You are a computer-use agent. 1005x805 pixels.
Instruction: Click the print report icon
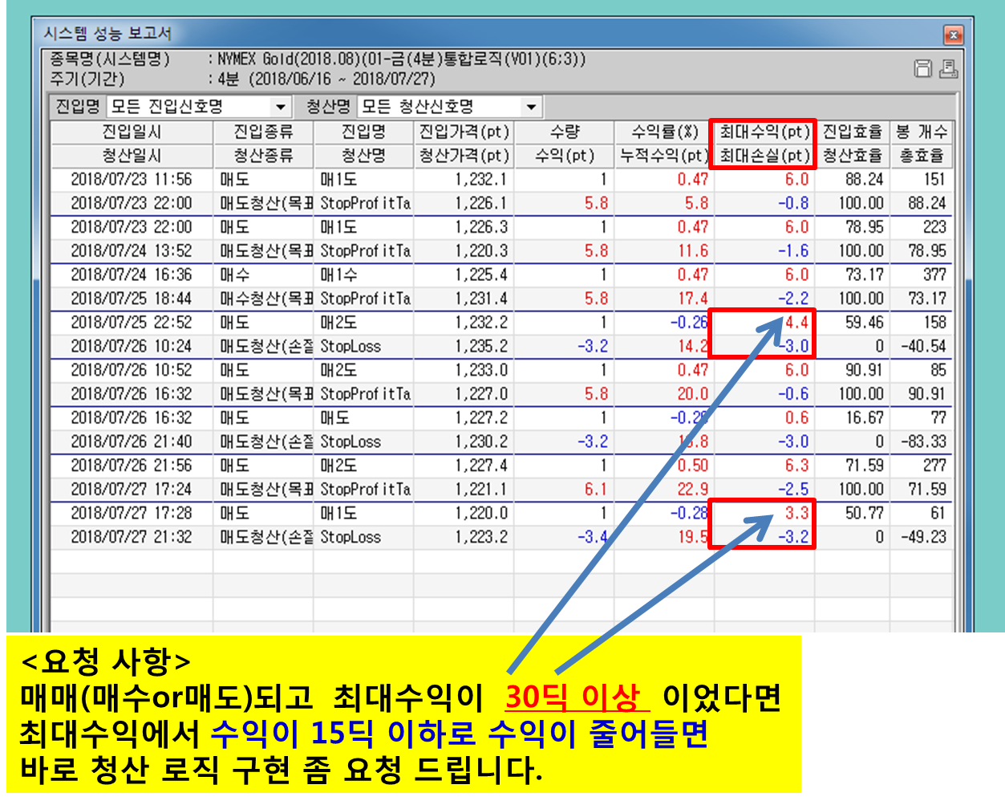pos(948,69)
